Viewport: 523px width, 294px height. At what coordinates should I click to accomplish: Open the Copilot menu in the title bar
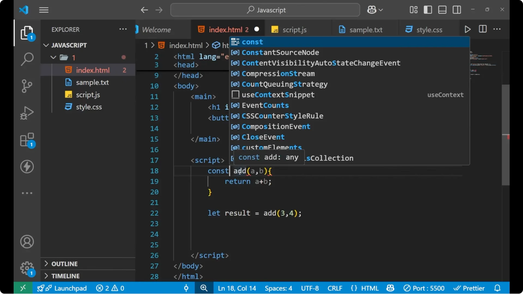coord(375,10)
